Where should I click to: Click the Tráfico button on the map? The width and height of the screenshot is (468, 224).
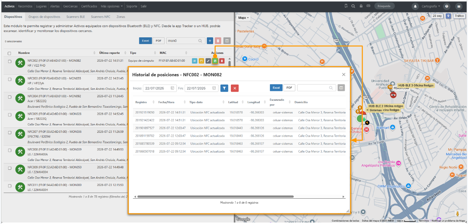coord(459,16)
